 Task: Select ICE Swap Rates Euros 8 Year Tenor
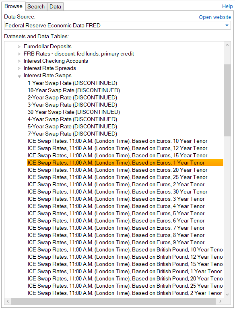tap(116, 235)
